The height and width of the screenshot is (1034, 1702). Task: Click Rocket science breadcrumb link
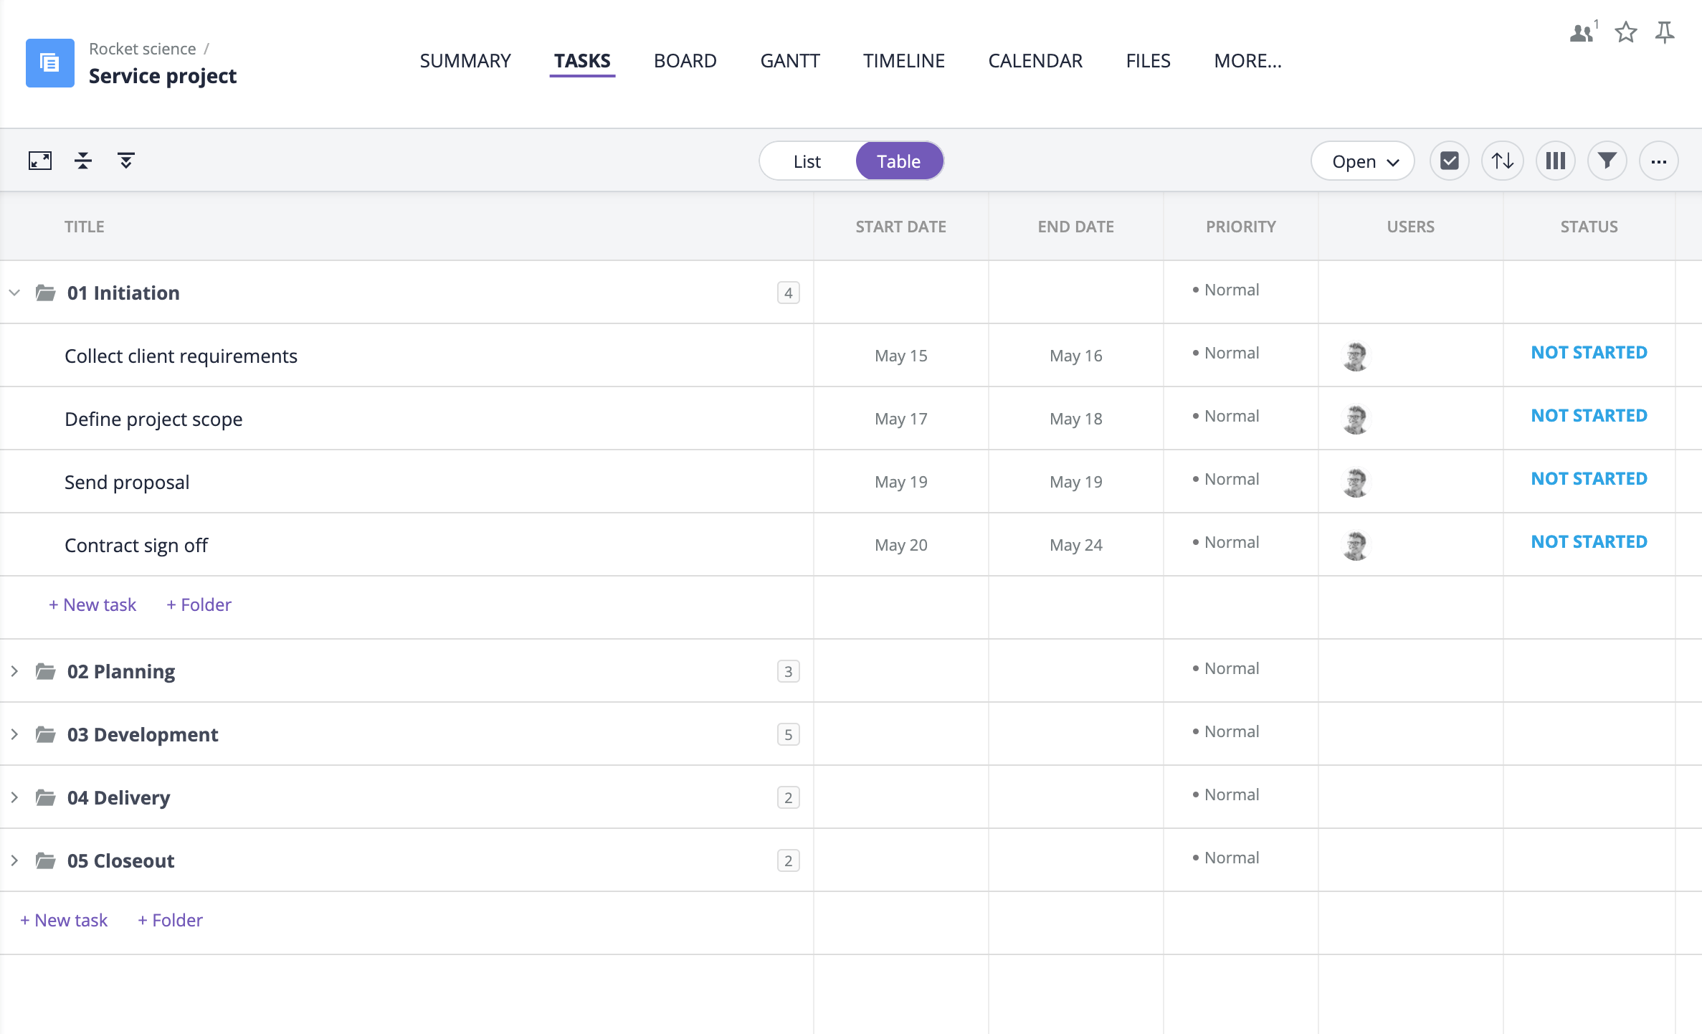point(143,49)
